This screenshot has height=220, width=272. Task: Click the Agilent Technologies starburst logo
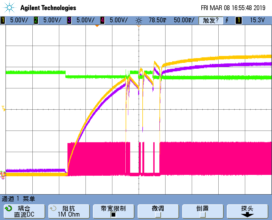(9, 7)
